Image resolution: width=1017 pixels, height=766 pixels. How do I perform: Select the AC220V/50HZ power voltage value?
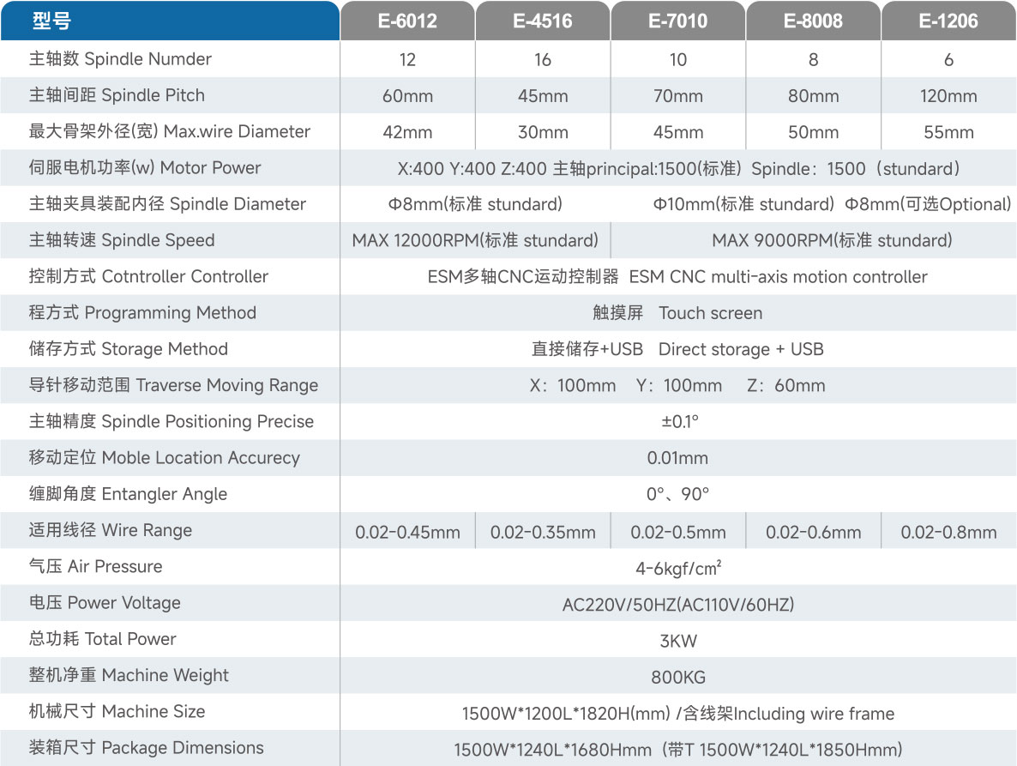[677, 605]
